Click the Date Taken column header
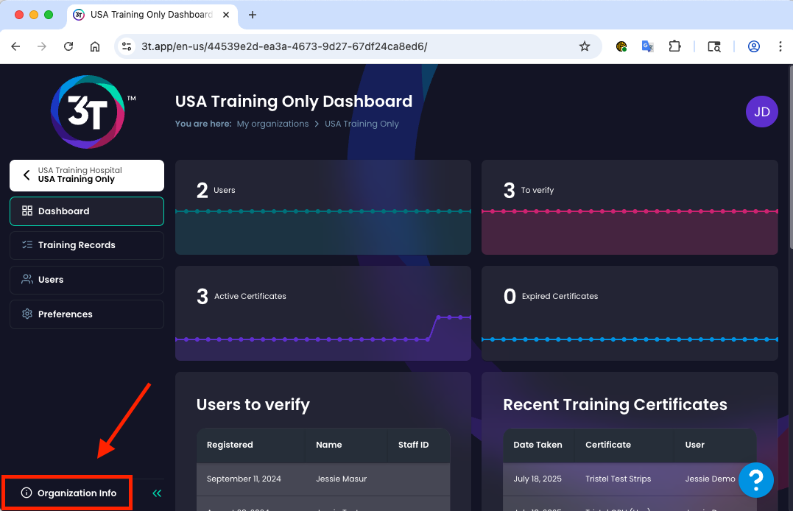This screenshot has width=793, height=511. click(x=538, y=445)
